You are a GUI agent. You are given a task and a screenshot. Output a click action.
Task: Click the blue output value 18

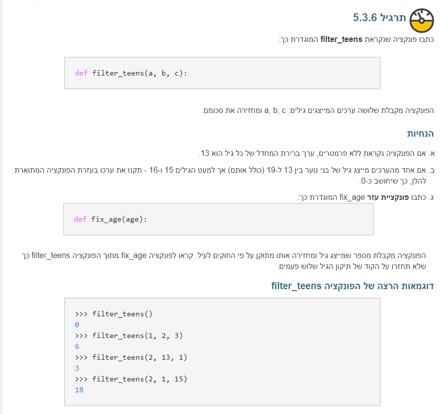click(79, 390)
